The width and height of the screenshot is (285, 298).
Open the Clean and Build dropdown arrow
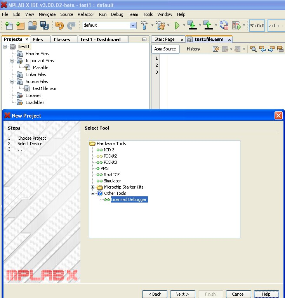(x=168, y=25)
